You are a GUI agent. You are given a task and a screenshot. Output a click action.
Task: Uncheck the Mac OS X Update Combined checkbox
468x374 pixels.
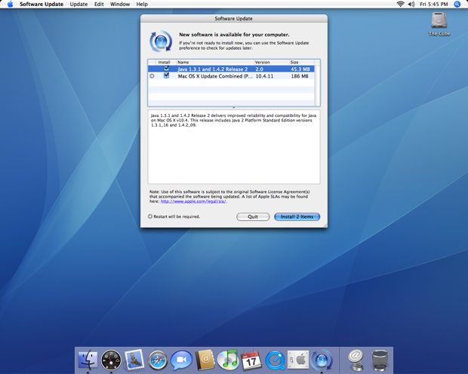point(166,75)
